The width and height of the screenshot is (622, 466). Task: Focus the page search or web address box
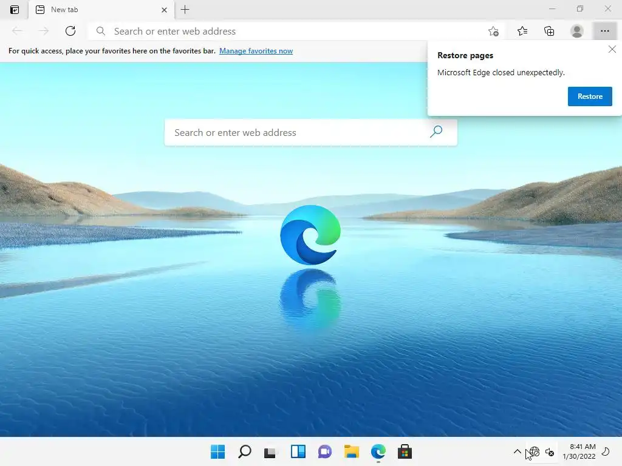[310, 132]
